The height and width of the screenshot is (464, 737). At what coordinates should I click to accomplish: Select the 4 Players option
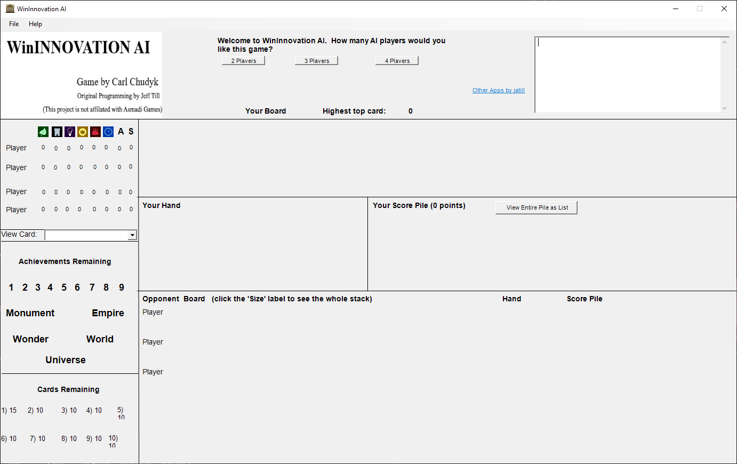(397, 61)
